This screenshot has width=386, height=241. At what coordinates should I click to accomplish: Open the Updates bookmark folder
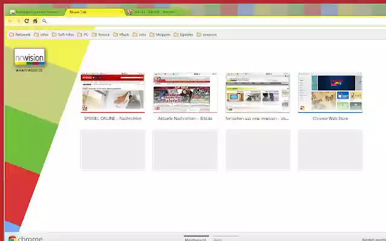click(183, 35)
